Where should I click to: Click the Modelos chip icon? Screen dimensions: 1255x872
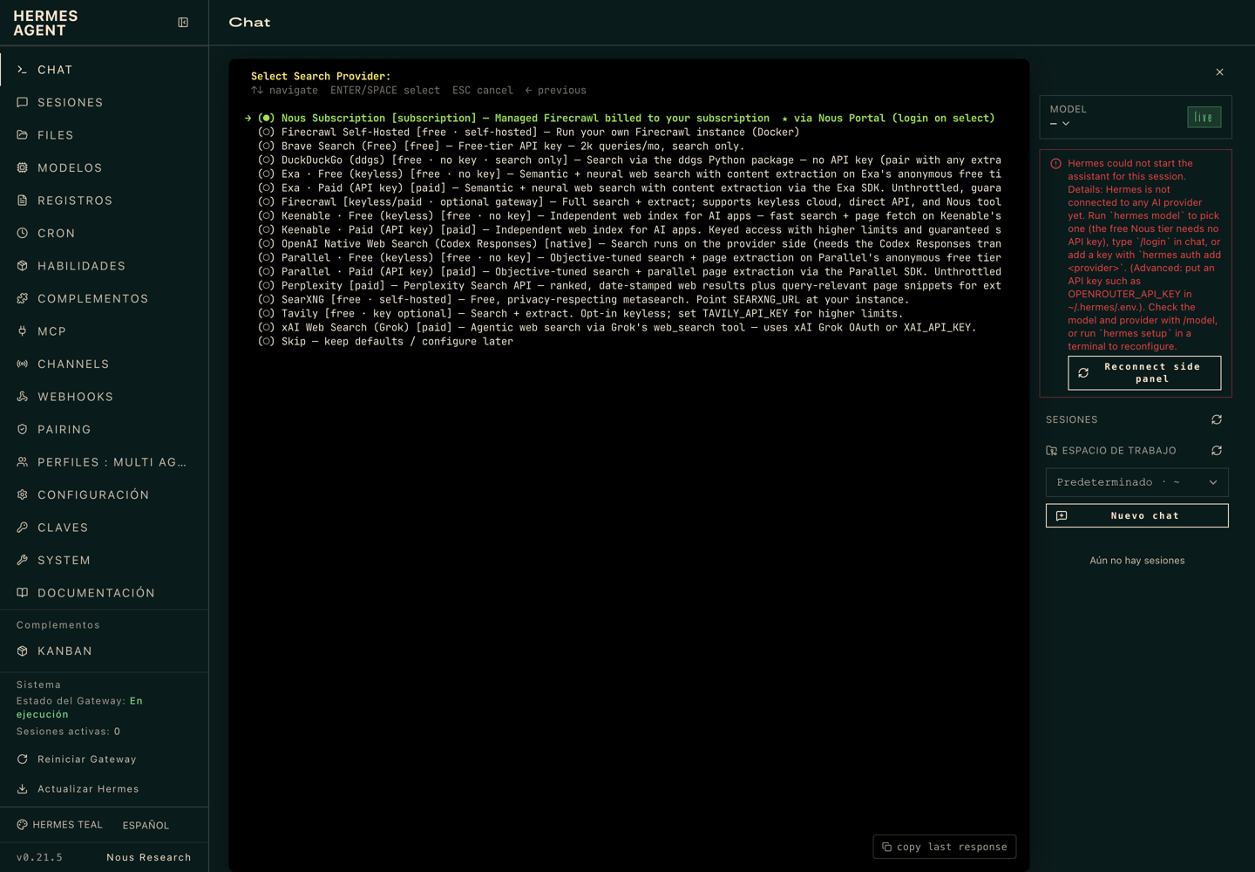23,168
